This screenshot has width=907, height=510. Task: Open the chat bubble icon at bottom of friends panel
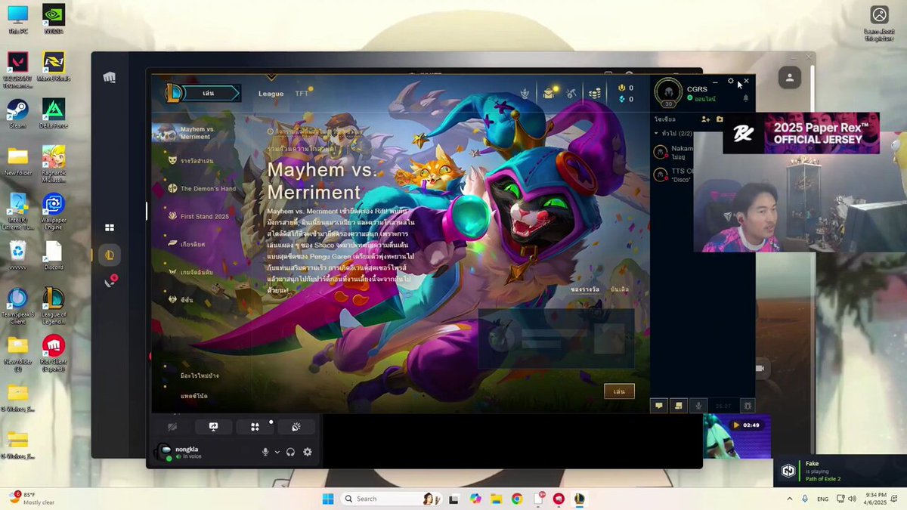[x=659, y=406]
